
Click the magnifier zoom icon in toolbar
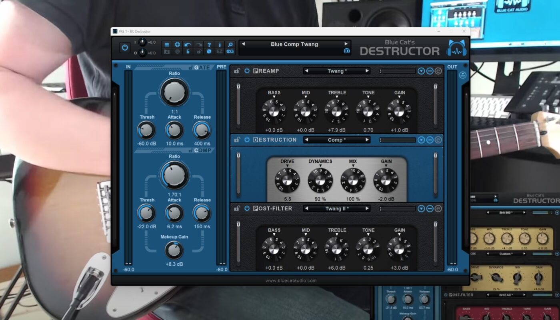(230, 45)
